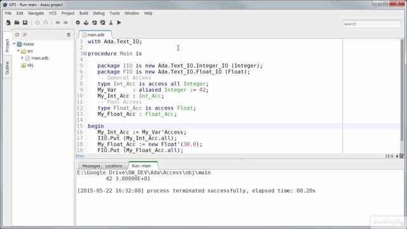Click line number 15 in the gutter
Viewport: 407px width, 229px height.
80,126
